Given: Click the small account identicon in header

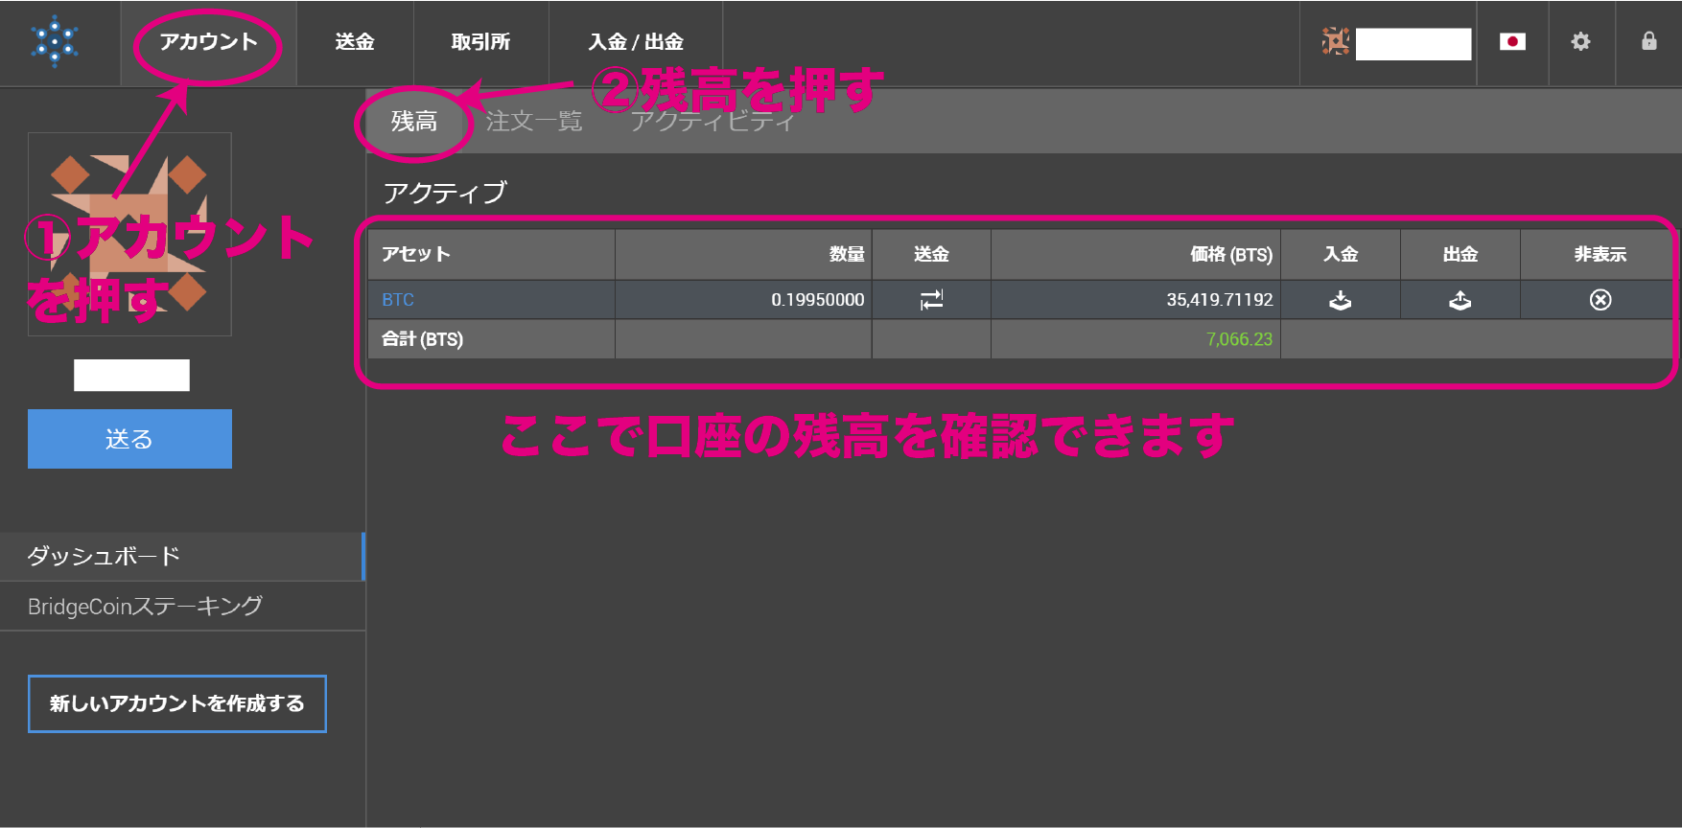Looking at the screenshot, I should click(x=1335, y=41).
